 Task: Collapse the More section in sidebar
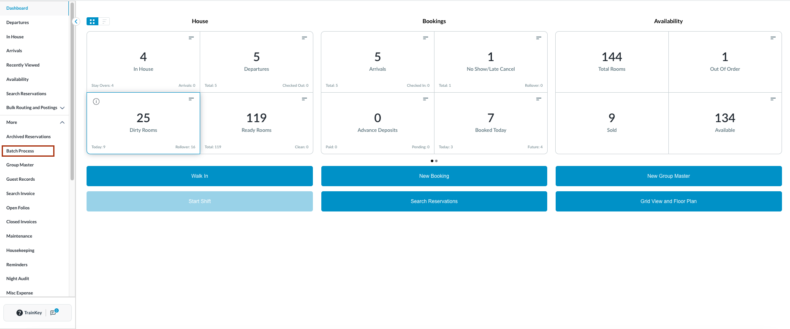click(62, 123)
